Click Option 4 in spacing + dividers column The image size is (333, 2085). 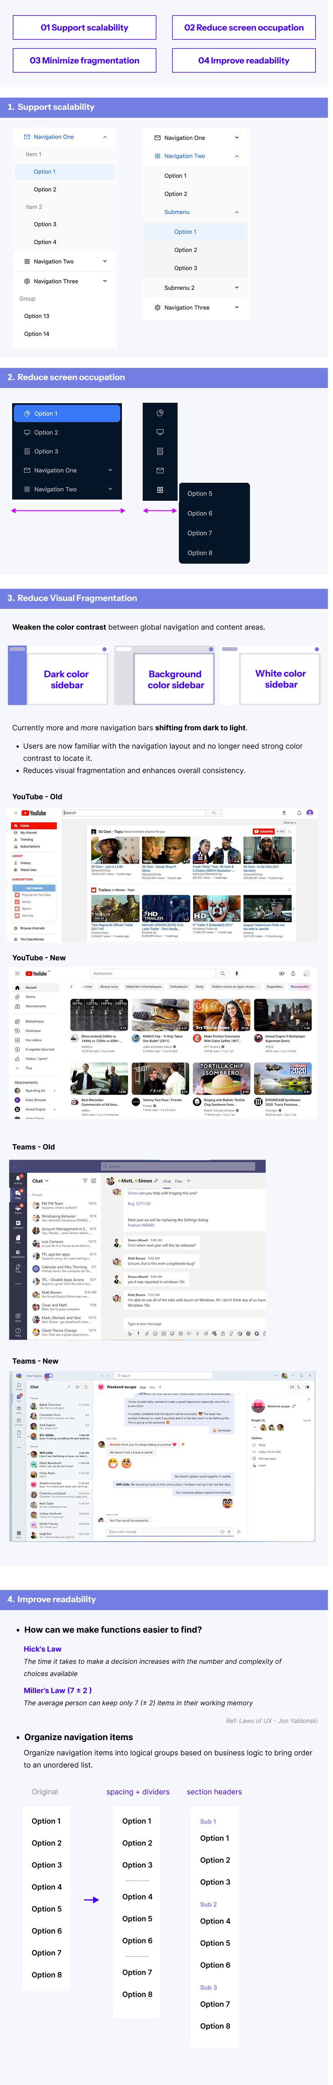[x=137, y=1896]
